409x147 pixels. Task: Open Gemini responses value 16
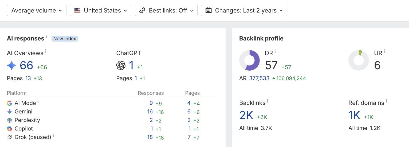tap(150, 112)
